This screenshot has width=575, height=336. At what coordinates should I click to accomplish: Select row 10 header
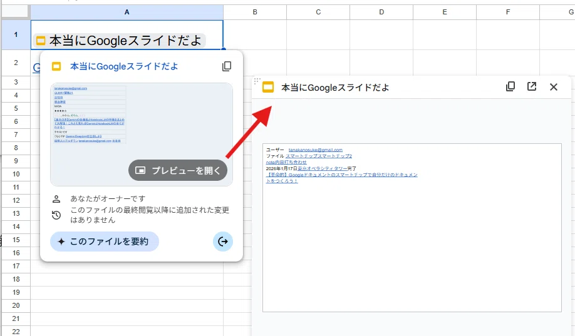pos(16,174)
